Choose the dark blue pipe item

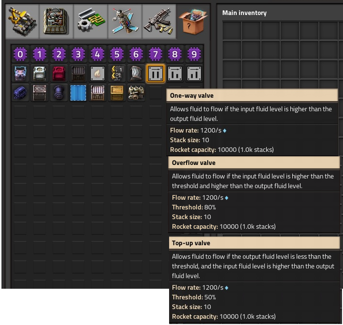[x=58, y=93]
